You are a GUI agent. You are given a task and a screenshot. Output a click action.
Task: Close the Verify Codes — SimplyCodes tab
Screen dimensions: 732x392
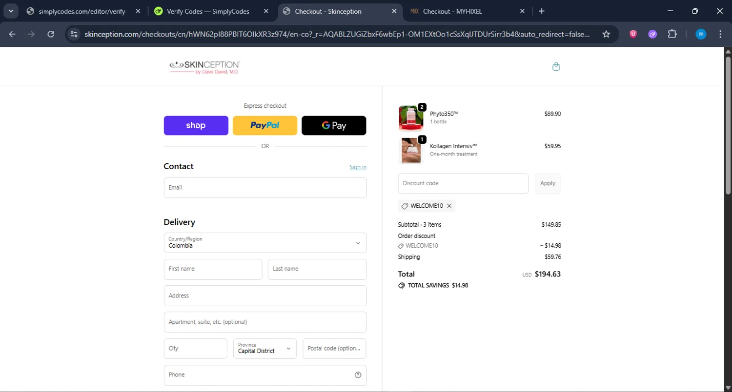(x=265, y=11)
